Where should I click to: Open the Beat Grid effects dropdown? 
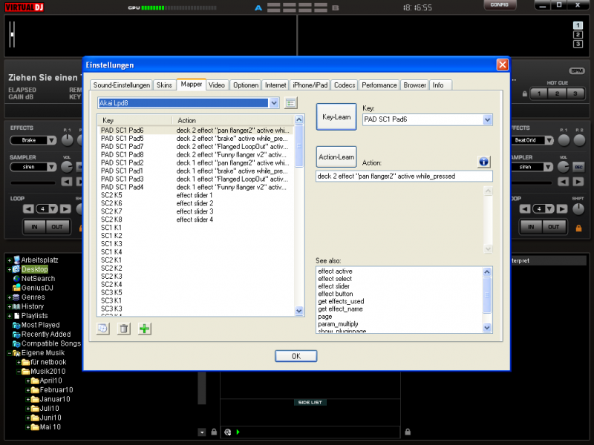click(x=549, y=140)
